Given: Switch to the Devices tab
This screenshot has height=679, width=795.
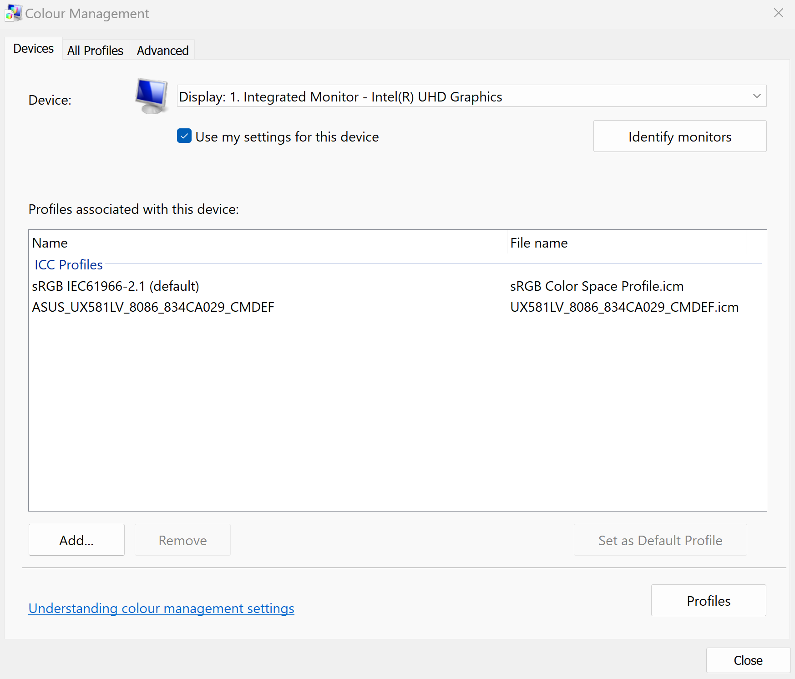Looking at the screenshot, I should (x=34, y=49).
